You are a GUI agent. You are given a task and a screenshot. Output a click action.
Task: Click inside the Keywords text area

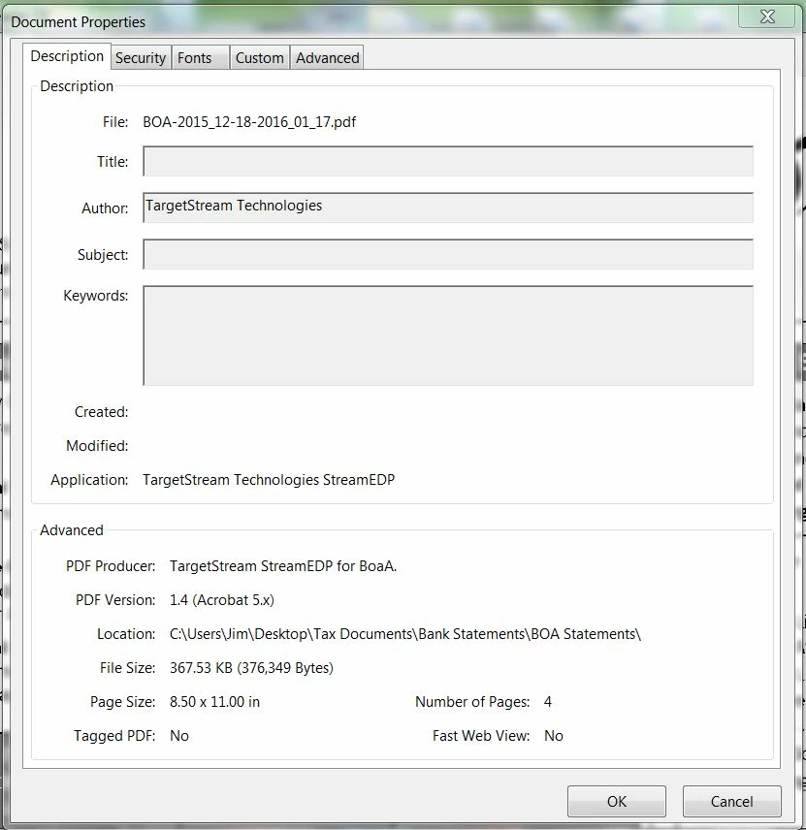[x=448, y=335]
